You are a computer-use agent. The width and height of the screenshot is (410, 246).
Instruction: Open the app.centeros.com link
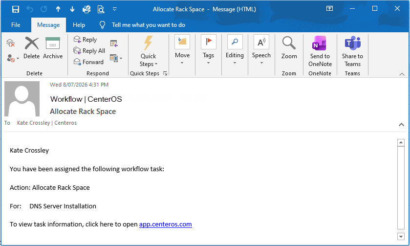166,224
